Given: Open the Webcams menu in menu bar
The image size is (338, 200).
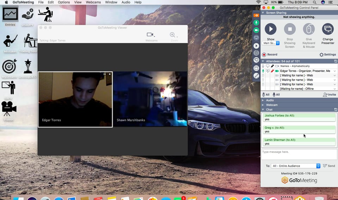Looking at the screenshot, I should pos(93,2).
